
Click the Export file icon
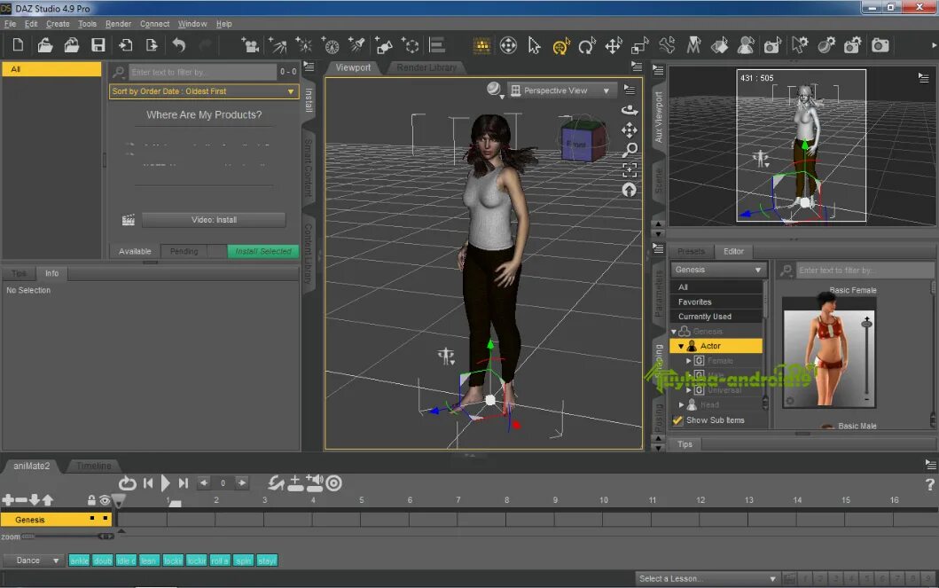pyautogui.click(x=152, y=45)
